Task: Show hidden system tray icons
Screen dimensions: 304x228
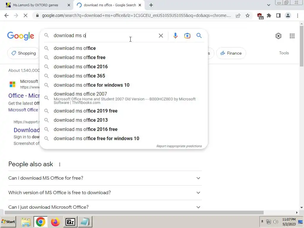Action: 262,221
